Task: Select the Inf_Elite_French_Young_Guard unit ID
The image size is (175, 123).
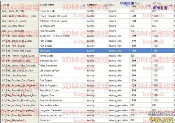Action: point(18,56)
